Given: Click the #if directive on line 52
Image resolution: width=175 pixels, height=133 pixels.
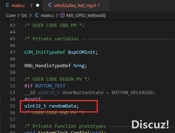Looking at the screenshot, I should click(28, 86).
